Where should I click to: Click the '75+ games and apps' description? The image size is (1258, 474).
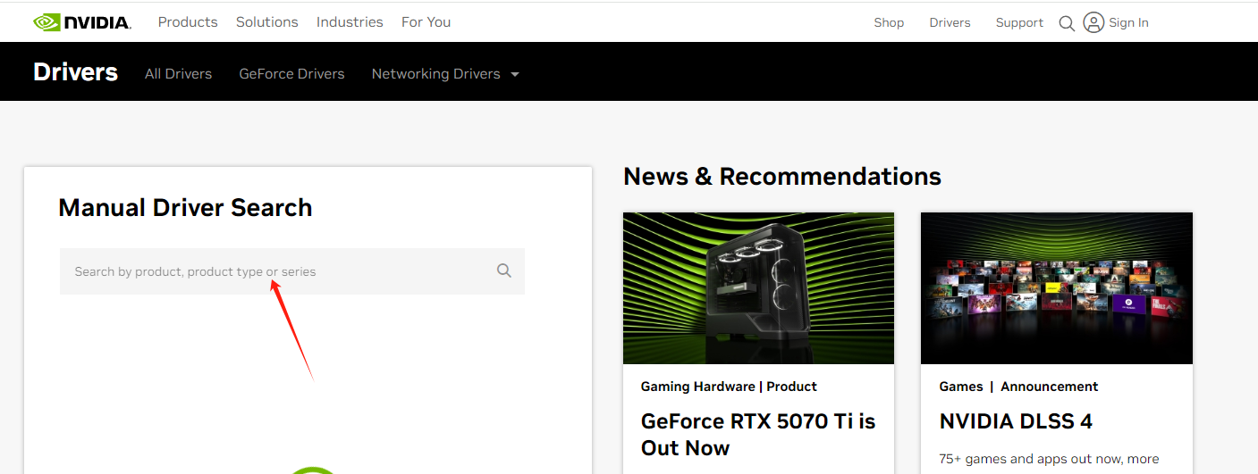(x=1050, y=460)
